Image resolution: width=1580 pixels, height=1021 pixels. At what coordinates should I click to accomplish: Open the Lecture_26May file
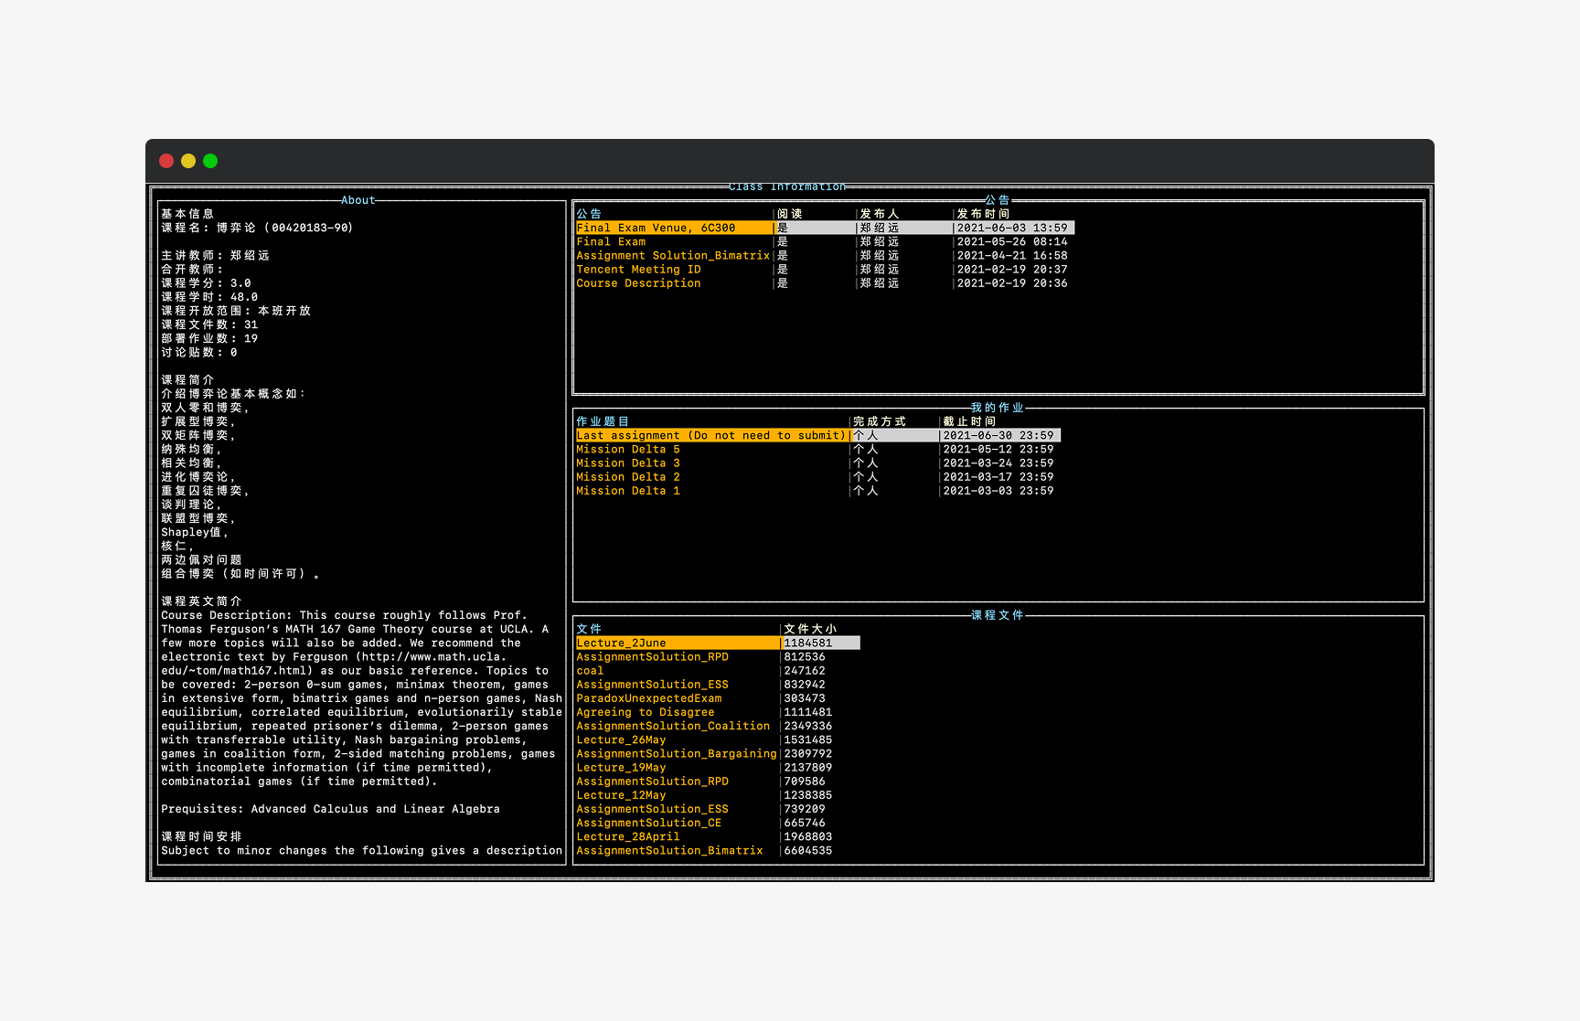point(621,740)
